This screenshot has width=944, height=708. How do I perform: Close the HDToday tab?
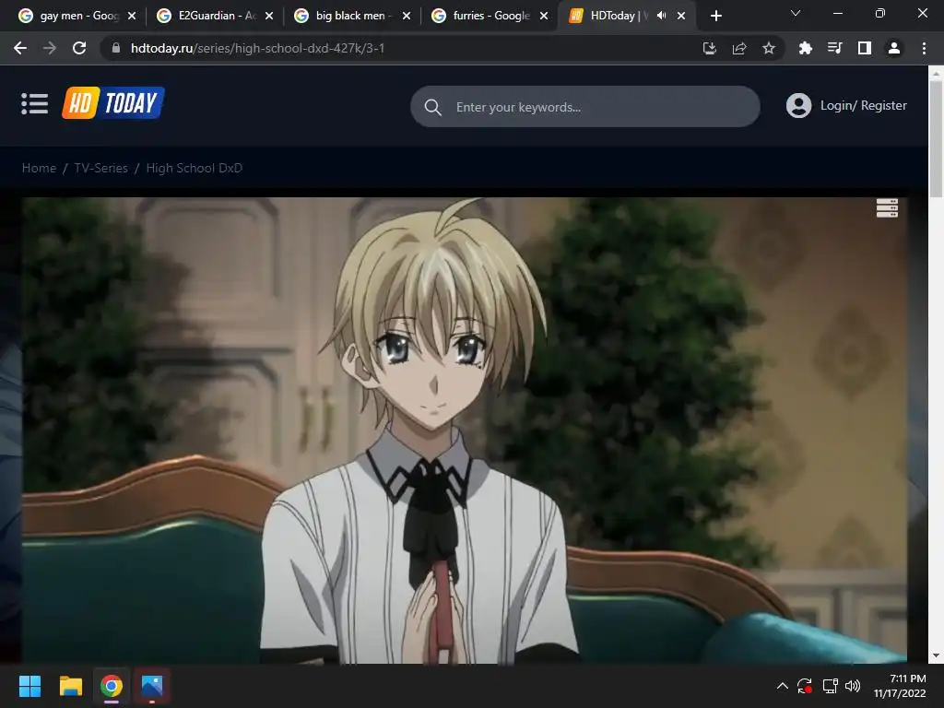(x=681, y=16)
